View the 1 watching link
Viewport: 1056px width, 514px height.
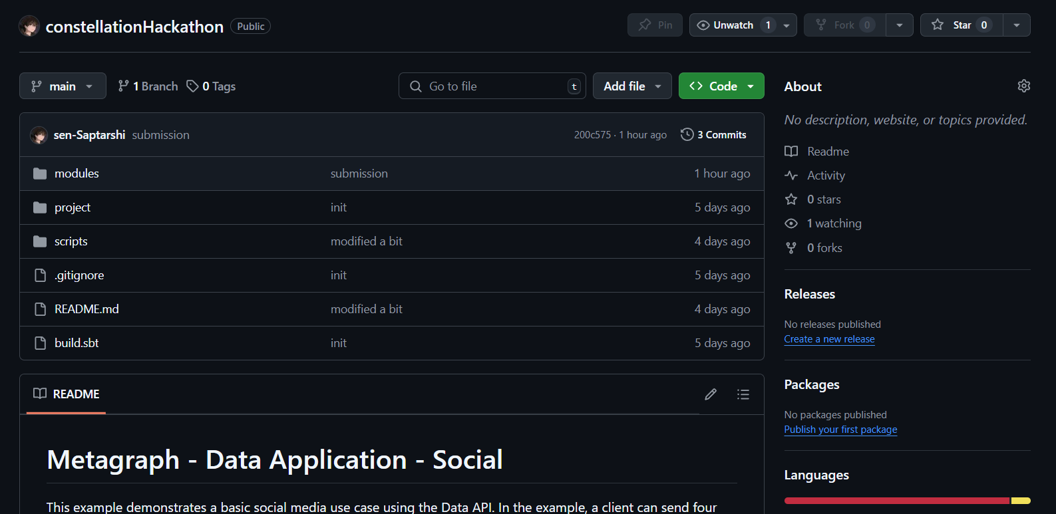coord(823,223)
